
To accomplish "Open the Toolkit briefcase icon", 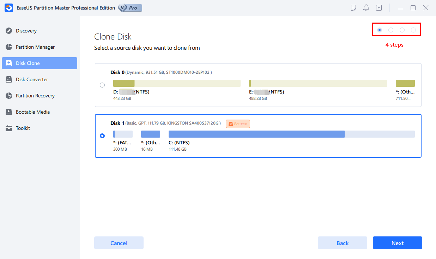I will 9,128.
